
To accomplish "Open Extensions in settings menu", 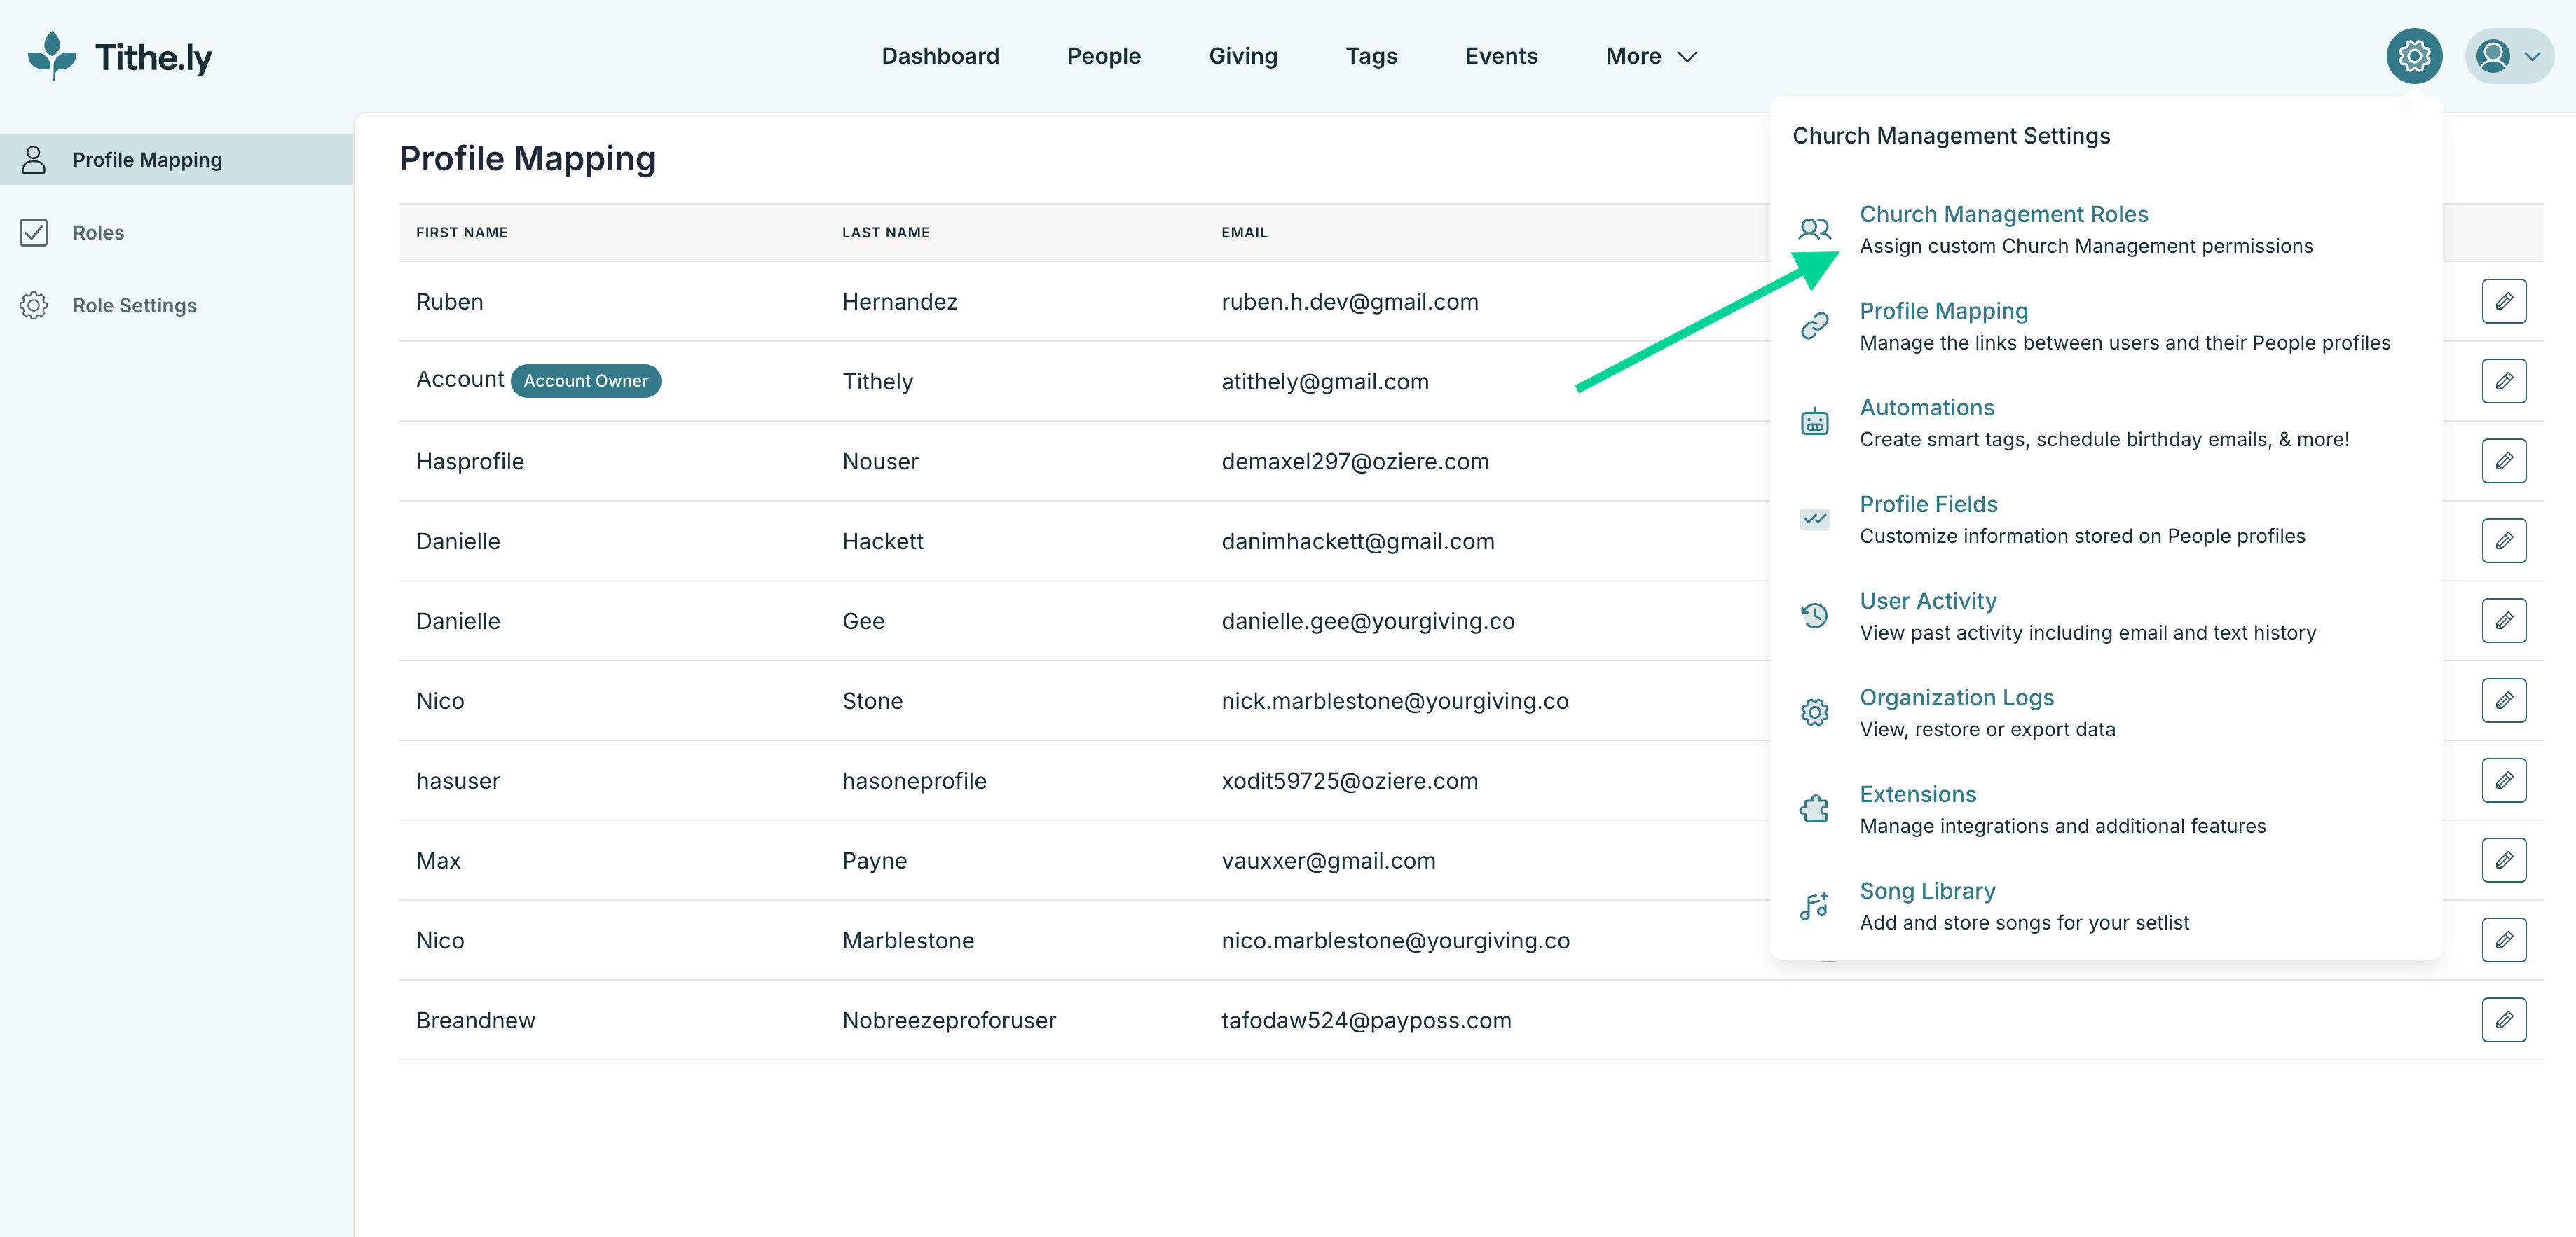I will (x=1917, y=794).
